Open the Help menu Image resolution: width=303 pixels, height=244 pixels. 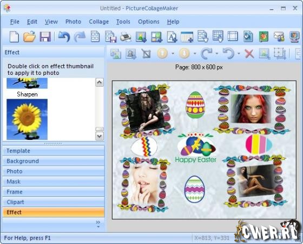[173, 22]
